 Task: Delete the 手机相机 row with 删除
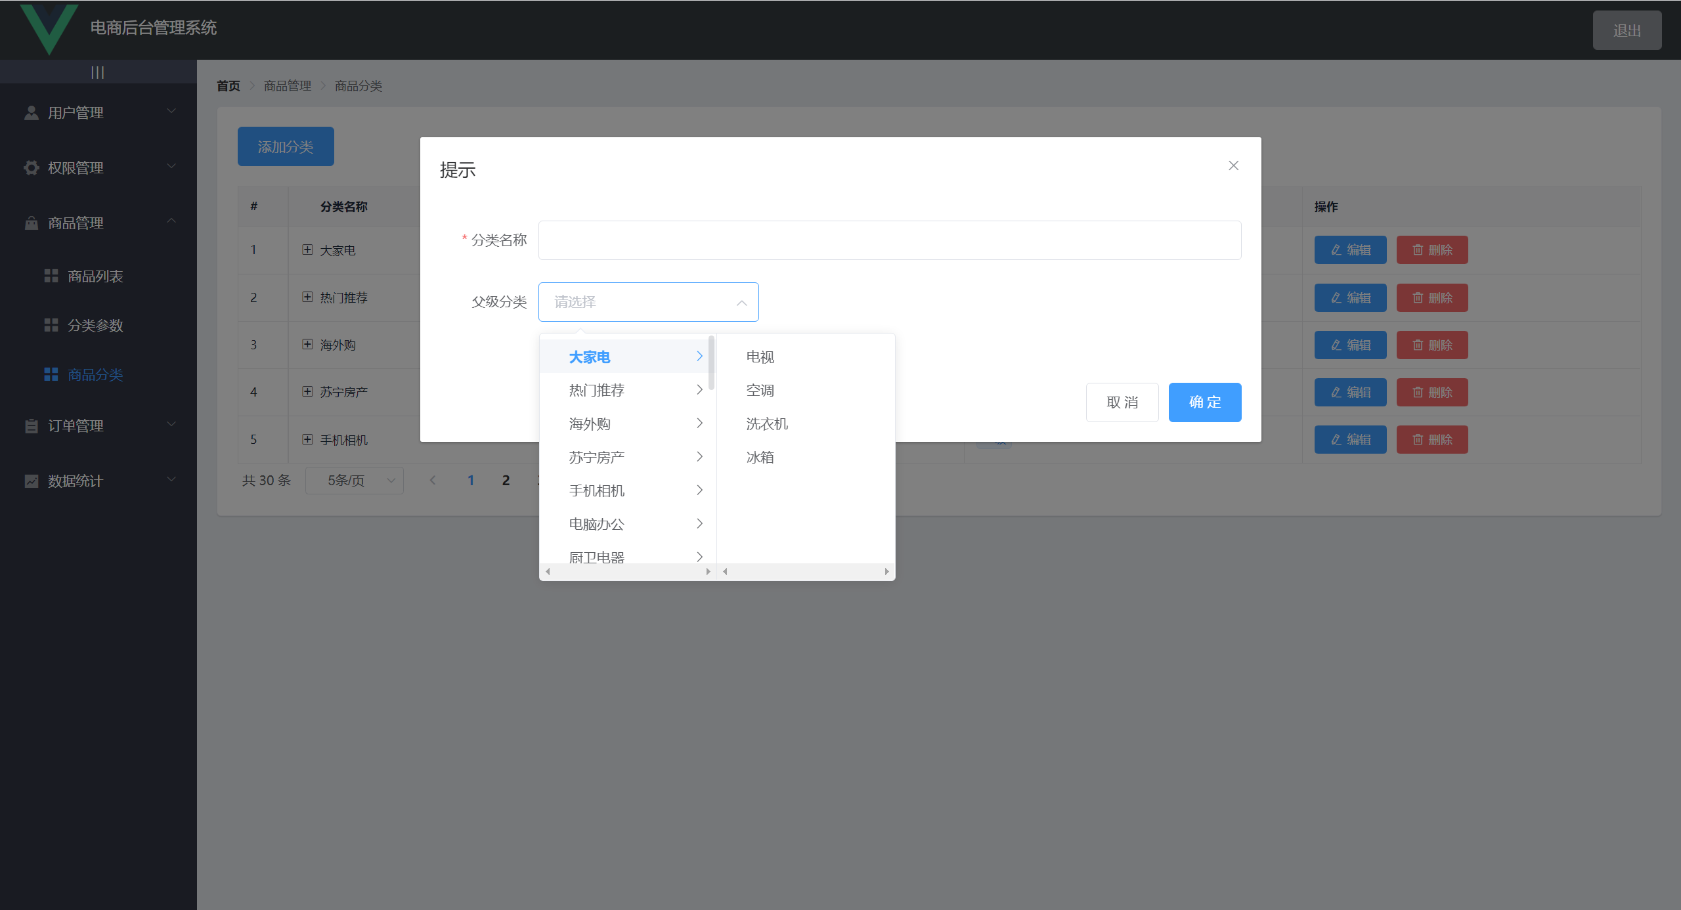(1432, 439)
